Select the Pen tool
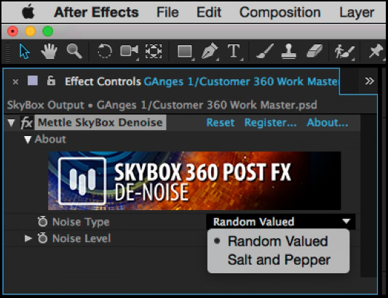The image size is (388, 298). coord(210,51)
